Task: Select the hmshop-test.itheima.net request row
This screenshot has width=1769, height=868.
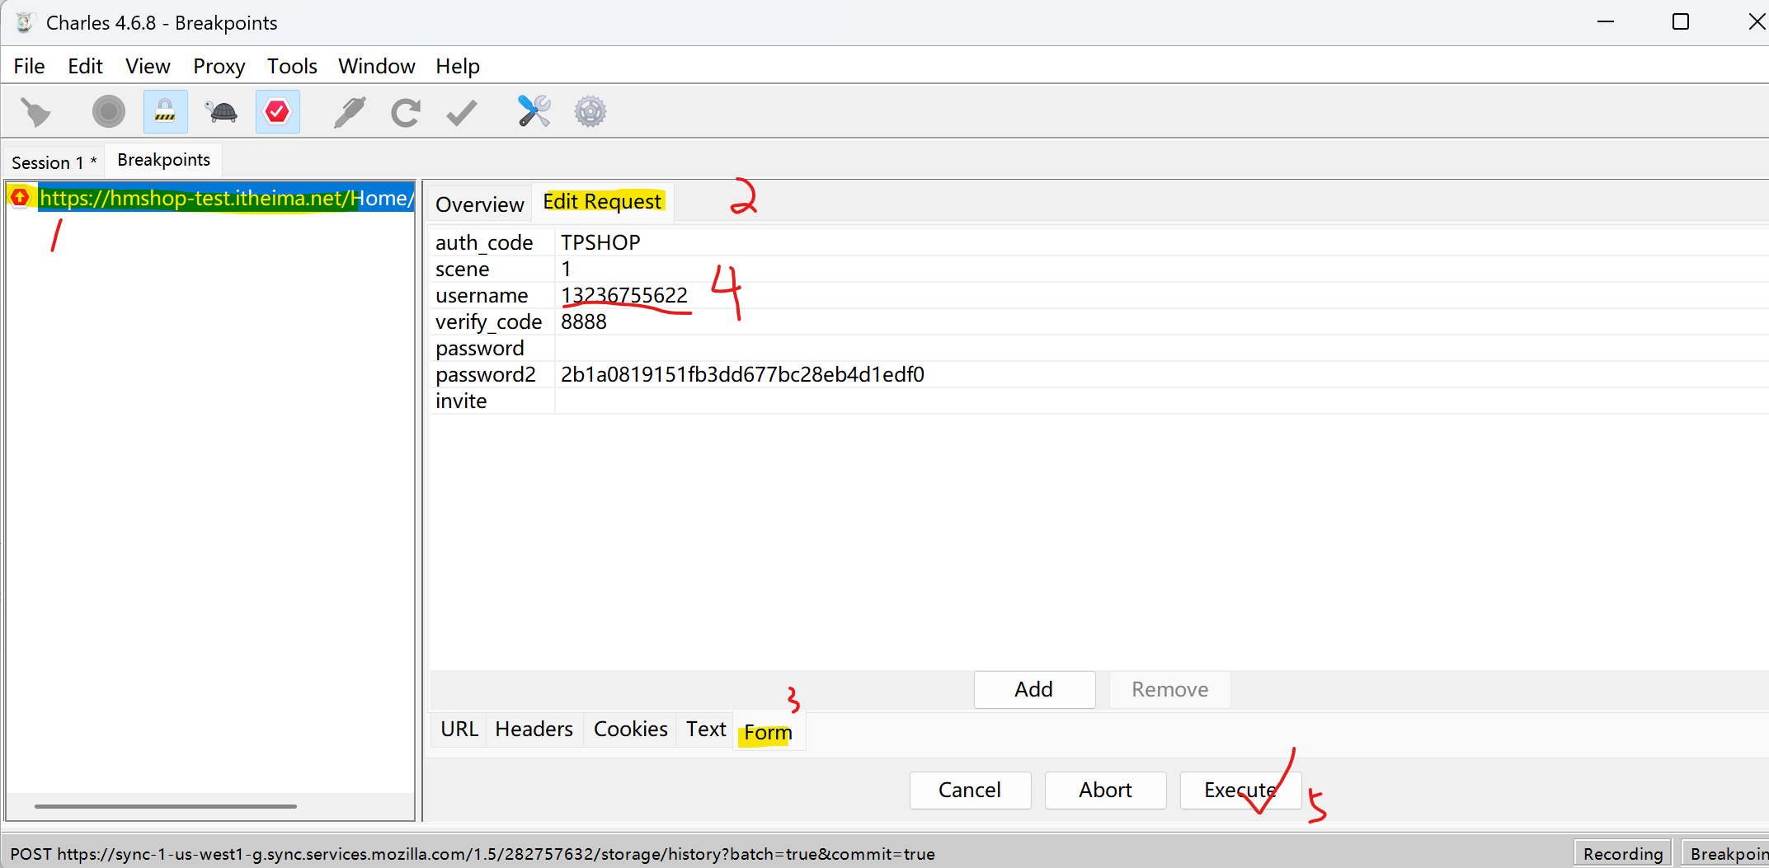Action: (211, 198)
